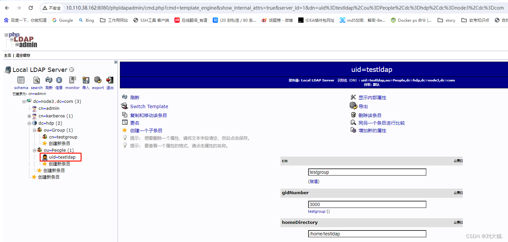Click 创建新条目 under ou=People
The image size is (508, 242).
[x=59, y=164]
